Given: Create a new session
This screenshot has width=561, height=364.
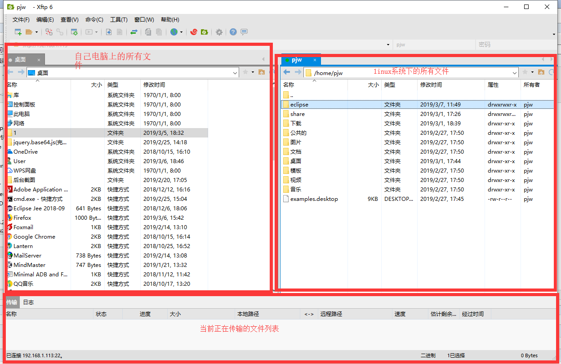Looking at the screenshot, I should 18,32.
